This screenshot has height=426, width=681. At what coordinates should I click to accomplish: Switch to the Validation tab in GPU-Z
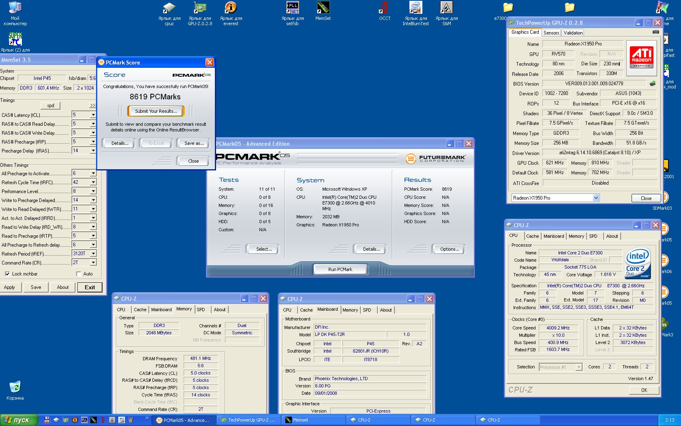pyautogui.click(x=573, y=33)
